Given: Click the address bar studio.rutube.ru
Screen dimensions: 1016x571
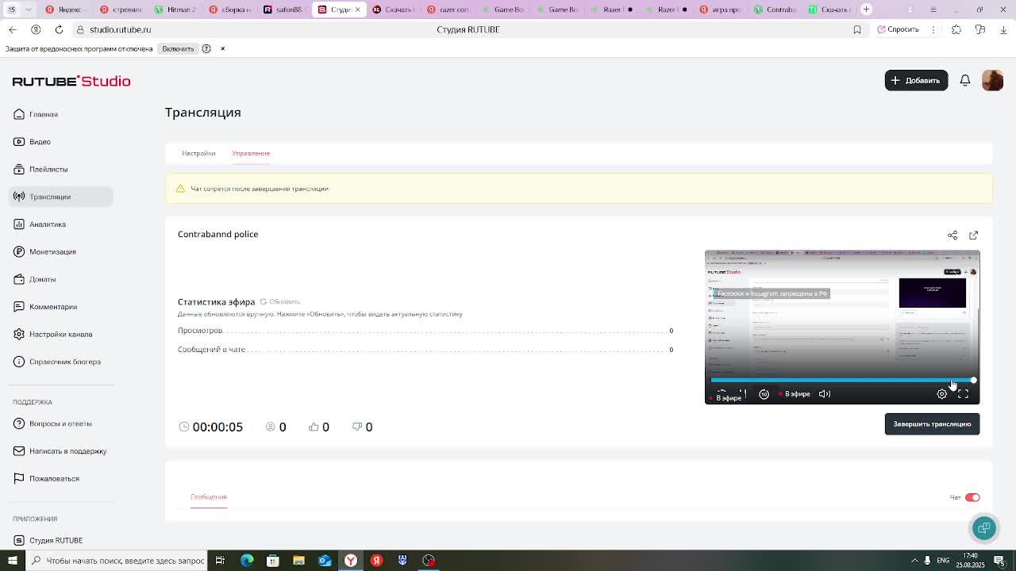Looking at the screenshot, I should point(120,29).
